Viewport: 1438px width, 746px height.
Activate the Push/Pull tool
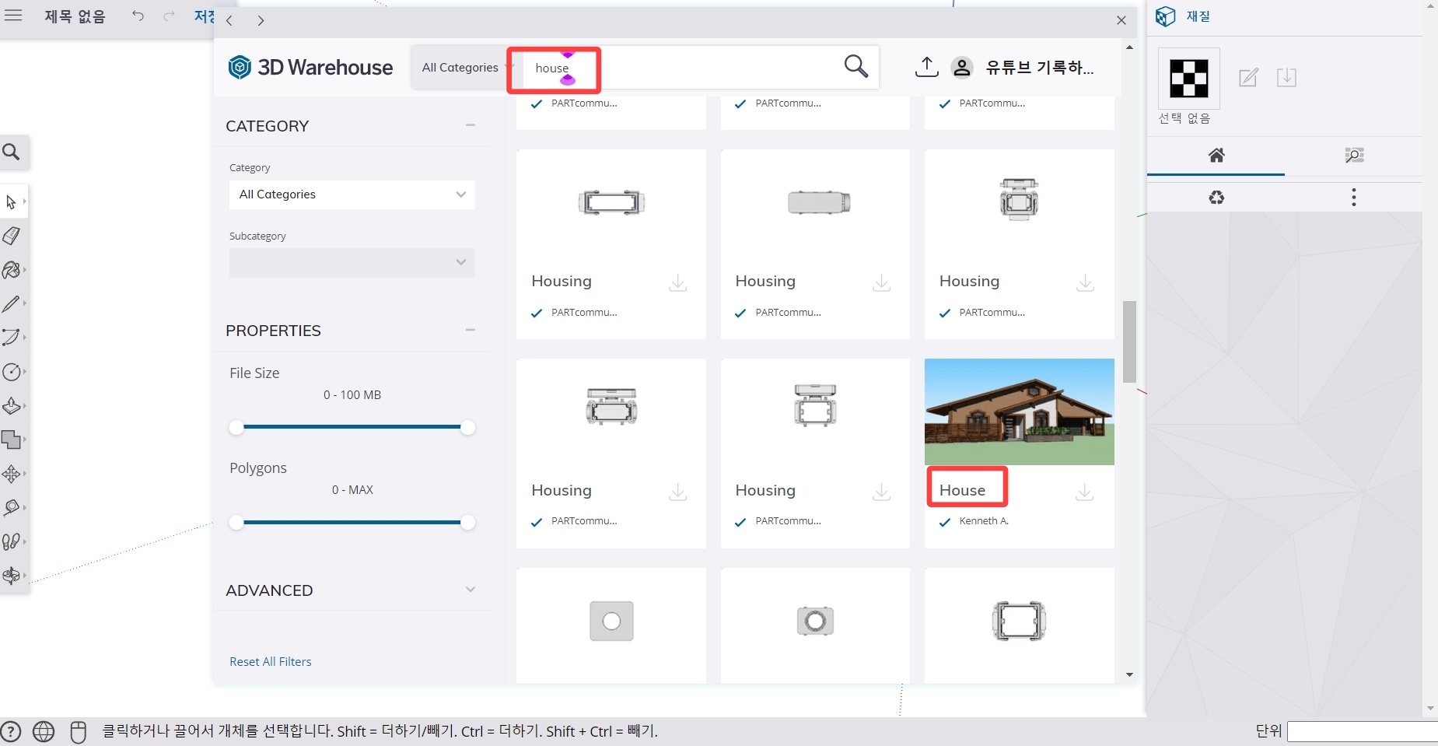point(12,405)
